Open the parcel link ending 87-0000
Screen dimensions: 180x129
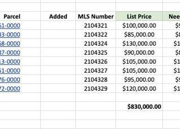[10, 53]
